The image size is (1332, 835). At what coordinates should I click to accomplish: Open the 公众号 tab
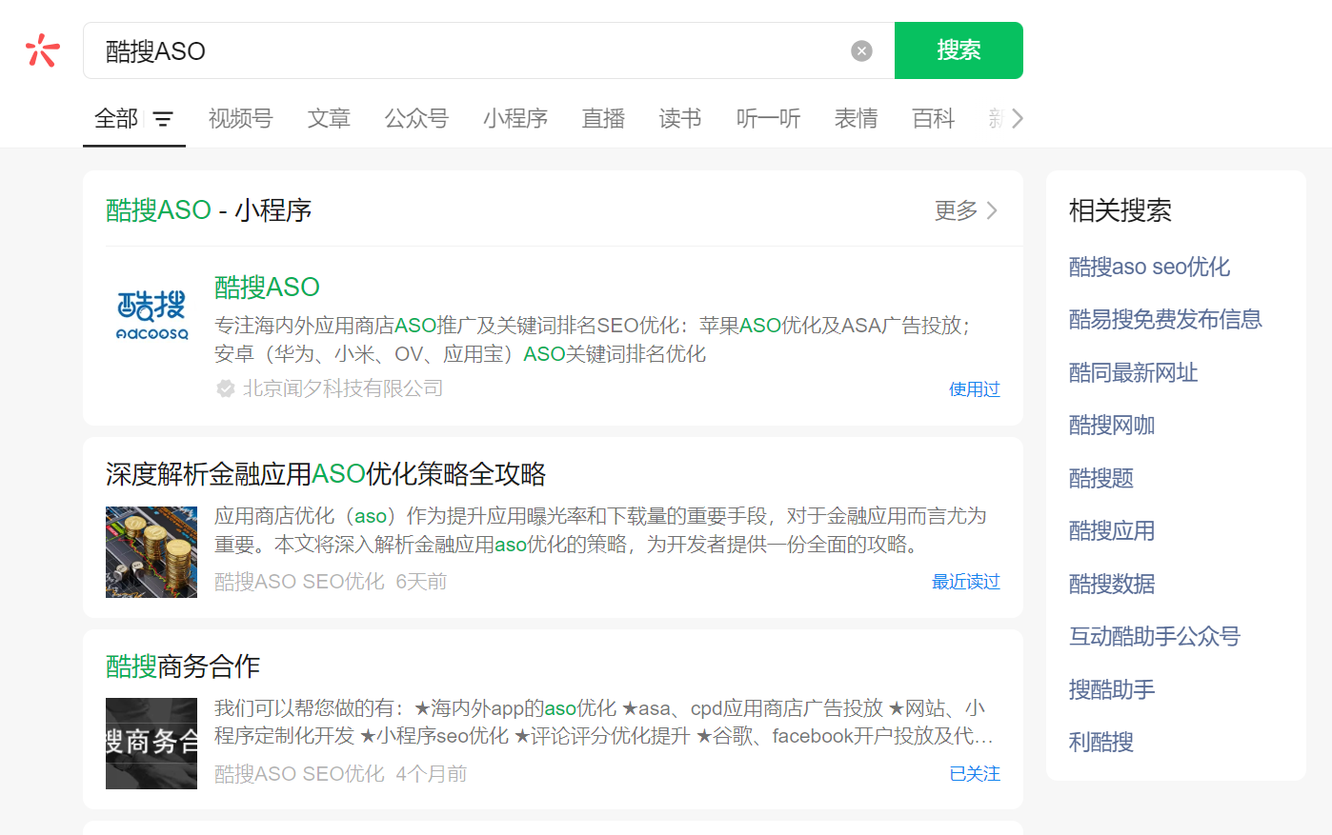coord(416,119)
